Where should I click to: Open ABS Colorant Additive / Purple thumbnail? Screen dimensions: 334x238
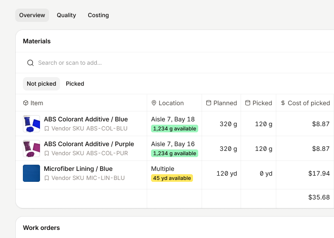tap(31, 149)
